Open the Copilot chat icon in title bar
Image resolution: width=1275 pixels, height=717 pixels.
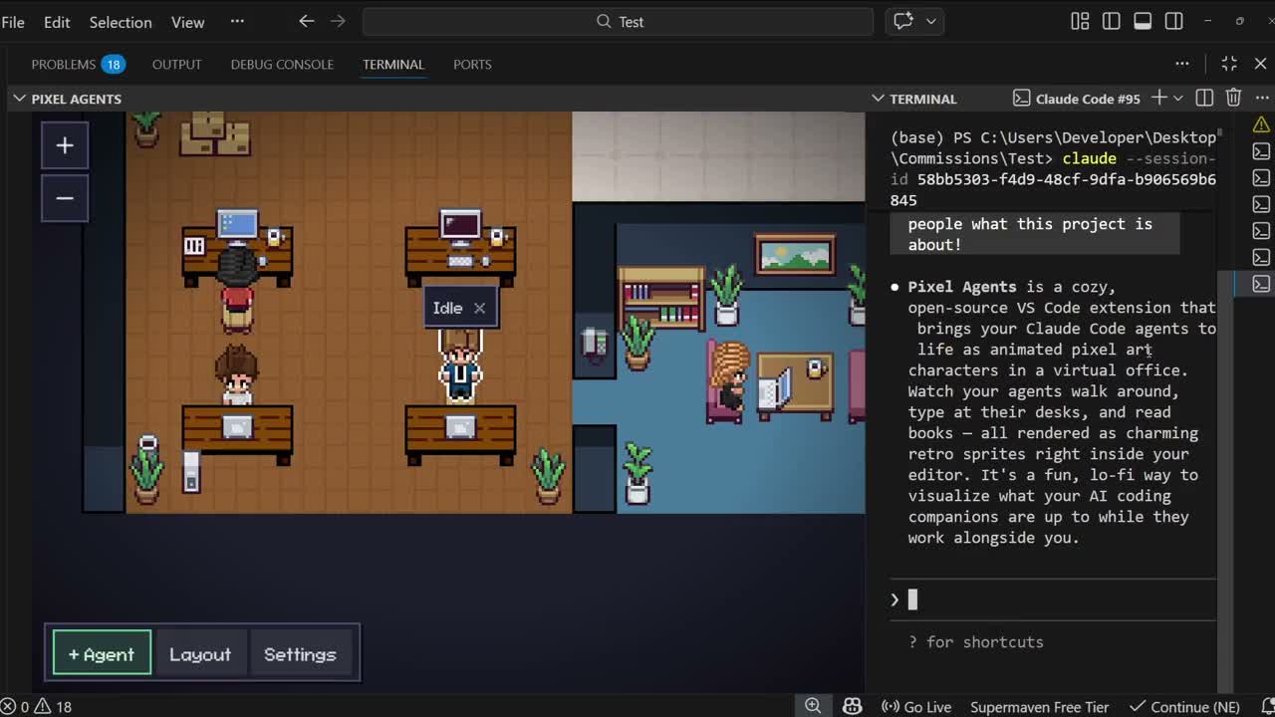[x=903, y=21]
